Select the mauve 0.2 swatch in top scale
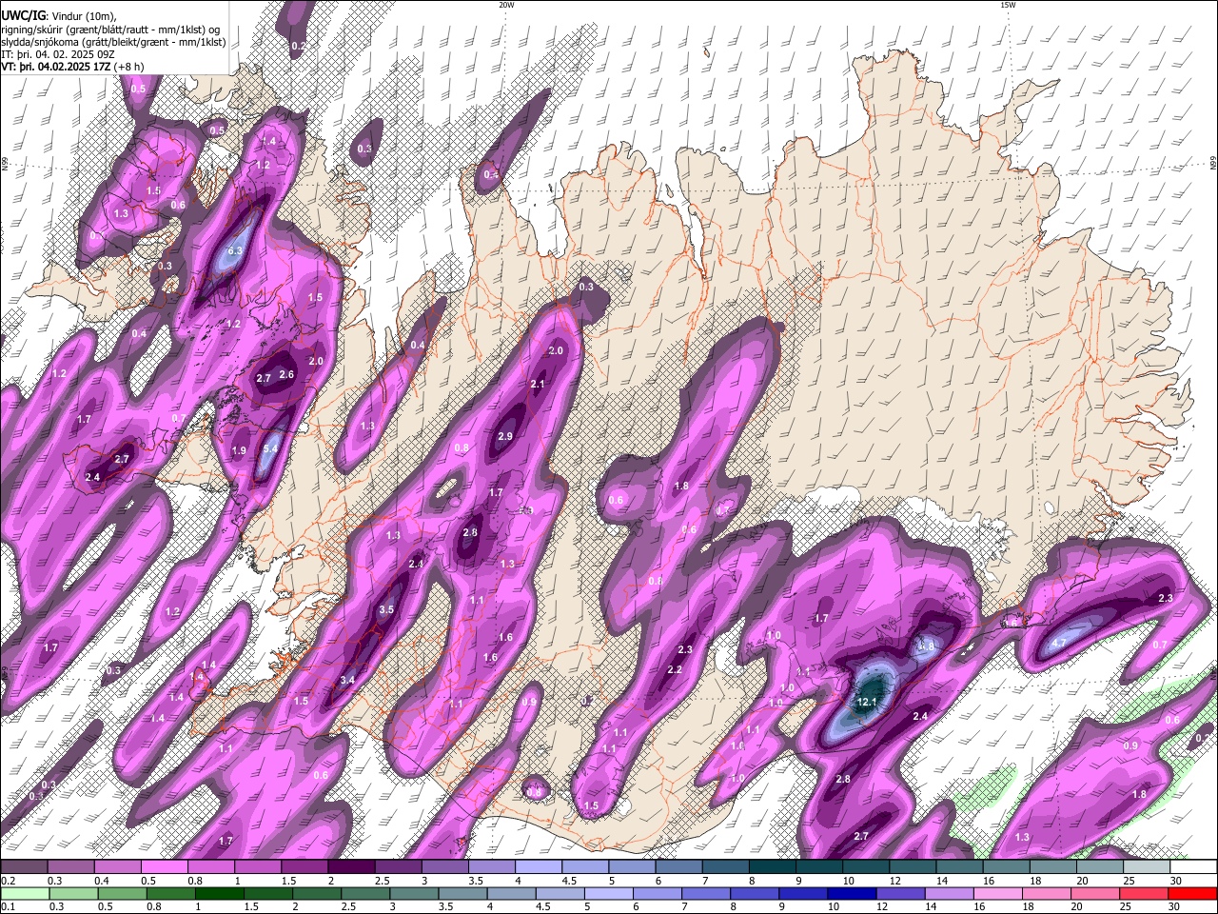 click(x=24, y=866)
